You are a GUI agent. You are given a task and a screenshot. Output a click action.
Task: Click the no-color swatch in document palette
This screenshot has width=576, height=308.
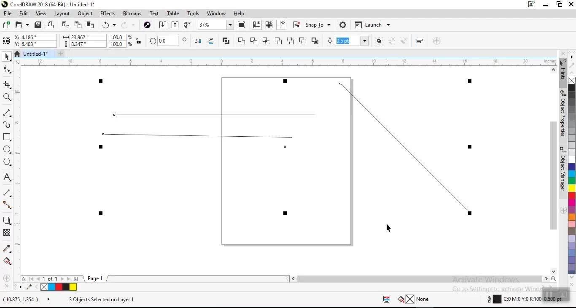(x=44, y=287)
